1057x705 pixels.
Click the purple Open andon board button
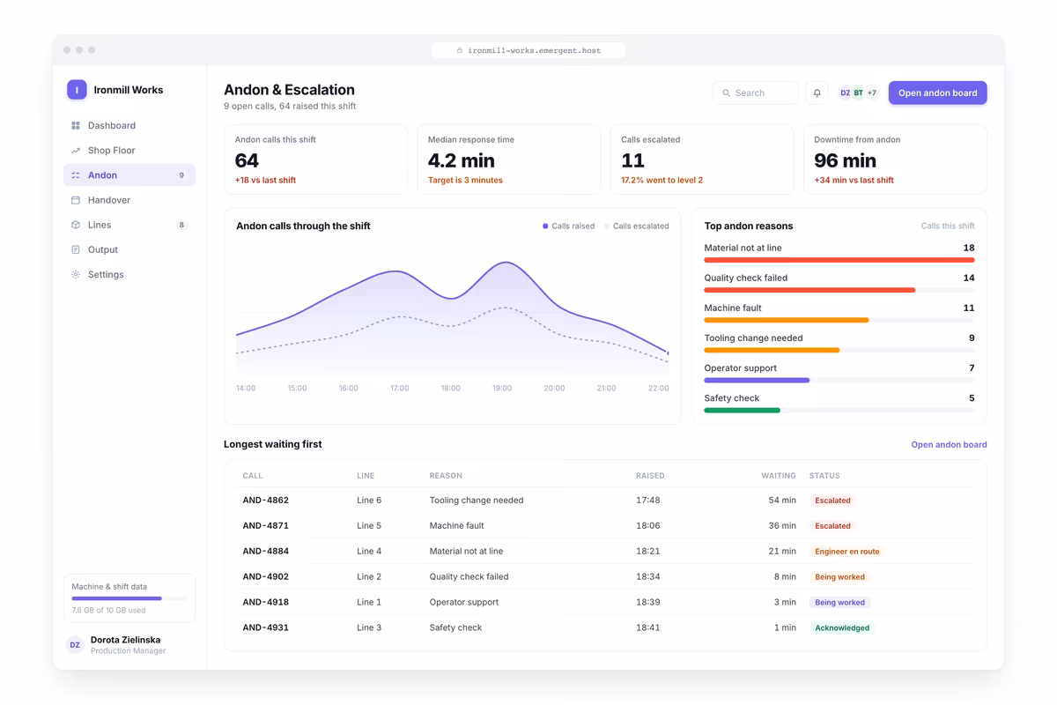[x=937, y=93]
